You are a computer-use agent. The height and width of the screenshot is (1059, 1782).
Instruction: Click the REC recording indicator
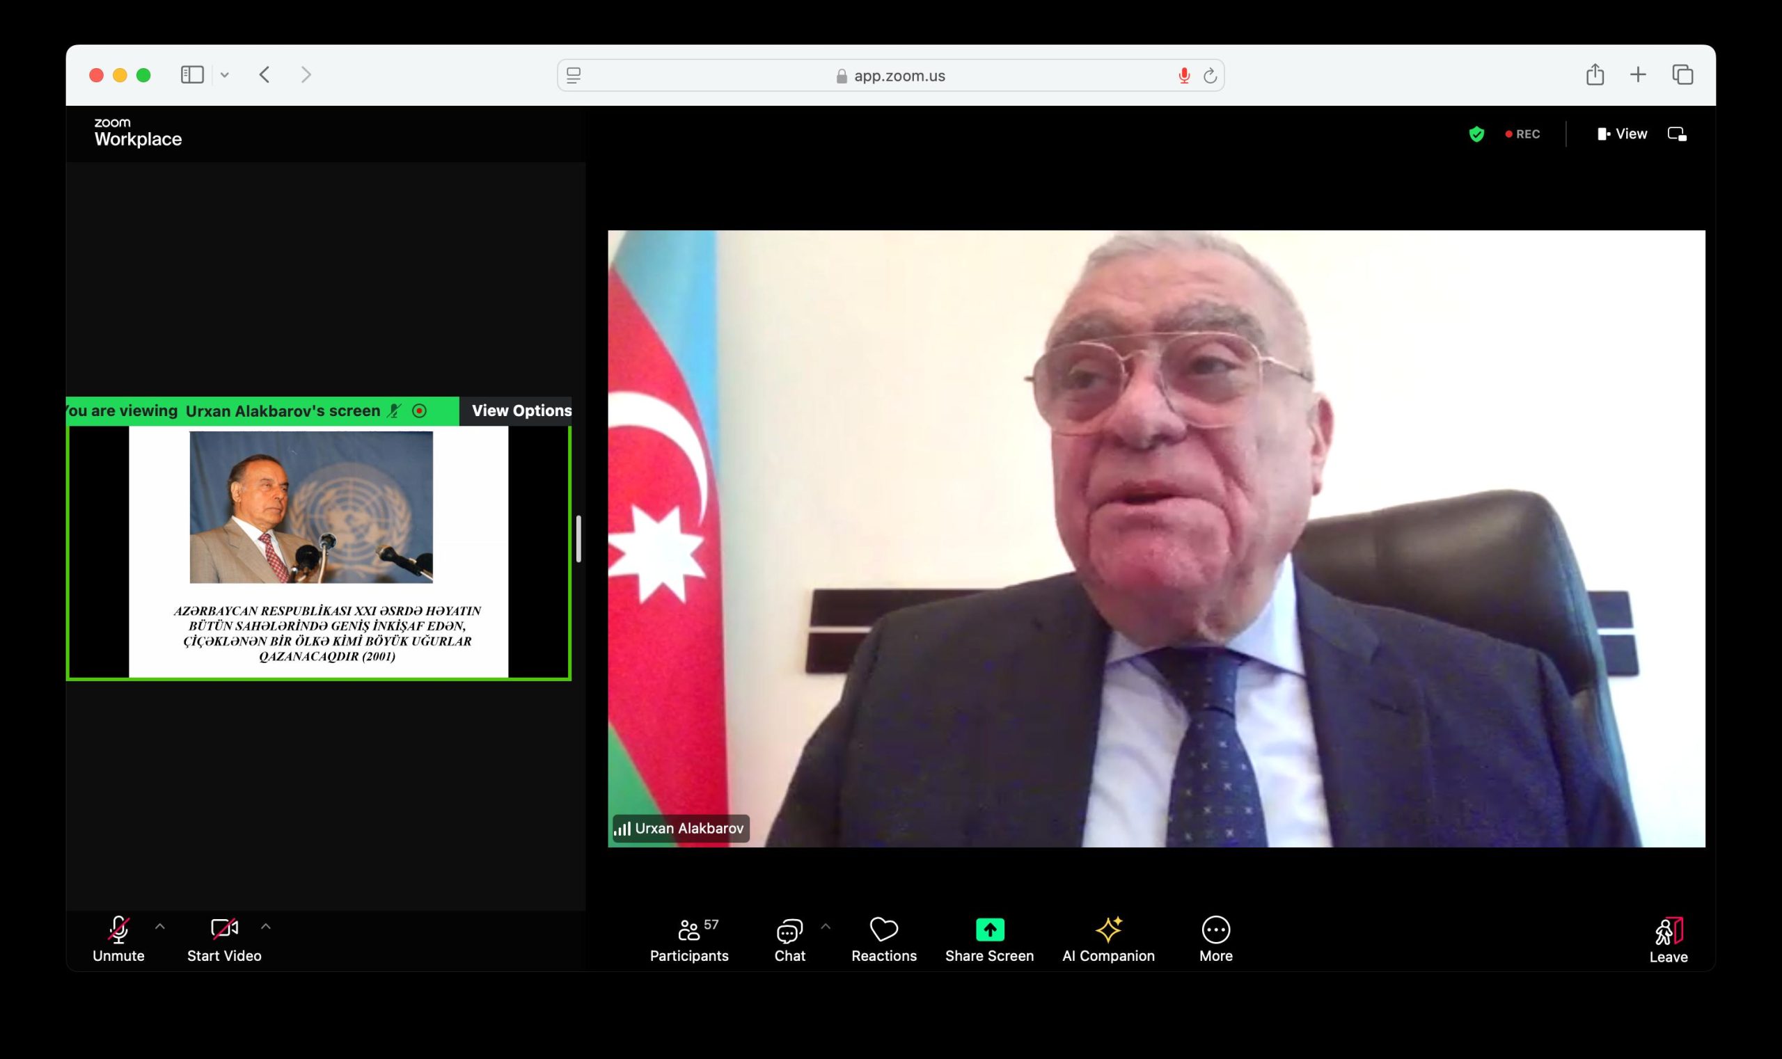point(1524,134)
